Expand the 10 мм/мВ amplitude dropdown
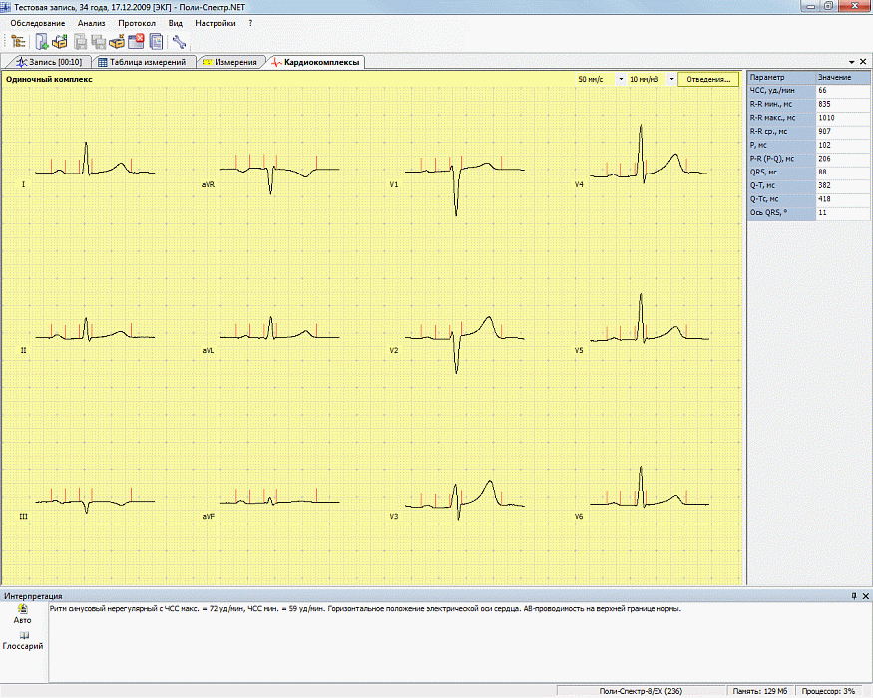Image resolution: width=873 pixels, height=698 pixels. click(x=671, y=79)
